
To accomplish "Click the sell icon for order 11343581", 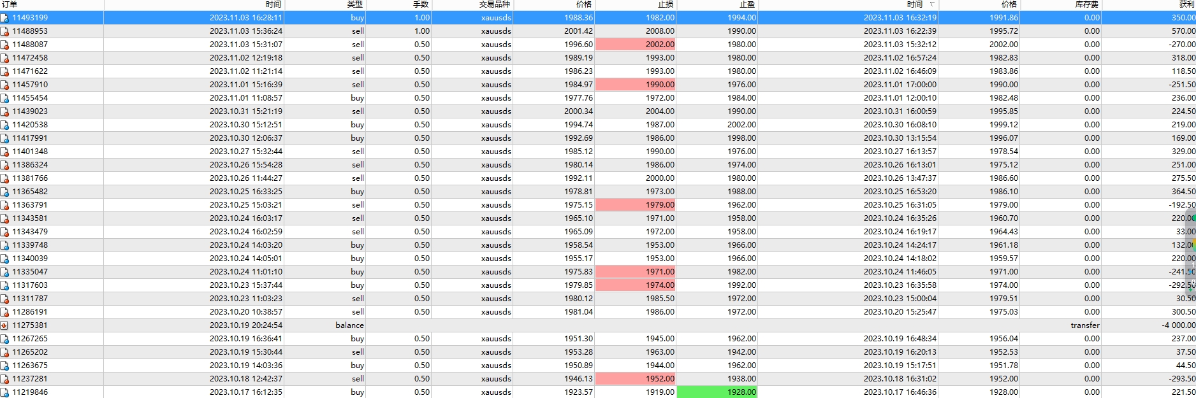I will point(4,218).
